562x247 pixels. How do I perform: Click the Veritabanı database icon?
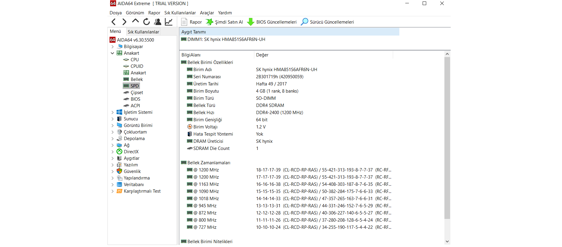point(119,184)
